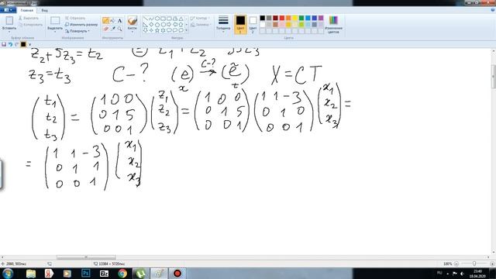Open Edit colors (Изменение цветов)

point(333,25)
